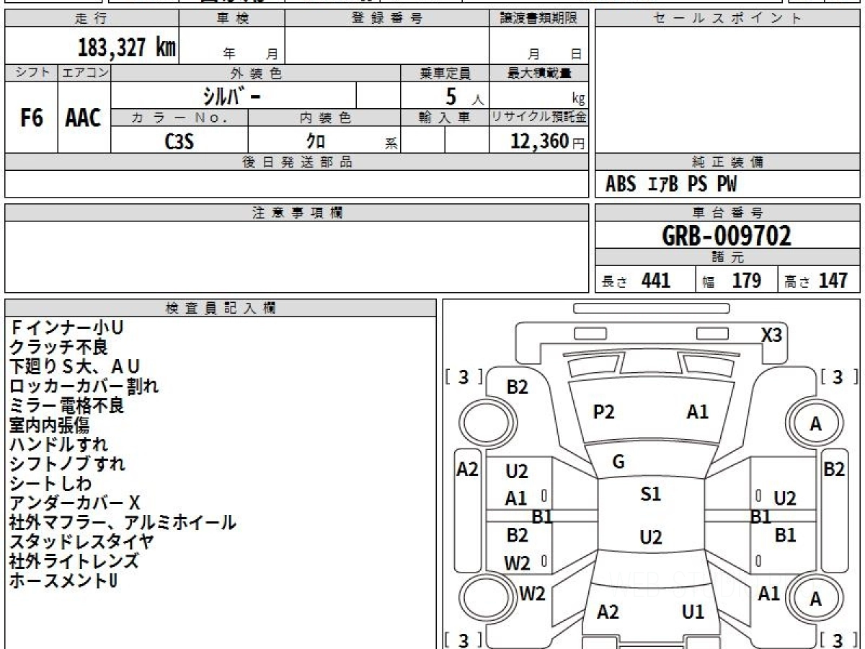Select the color code C3S

point(179,141)
